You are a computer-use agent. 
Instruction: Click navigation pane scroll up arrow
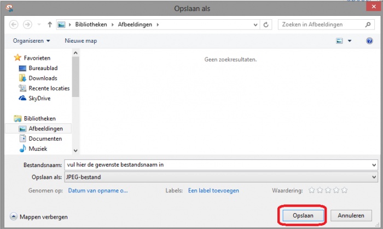pyautogui.click(x=76, y=53)
